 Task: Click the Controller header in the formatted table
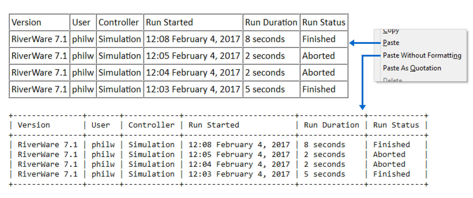[x=118, y=22]
